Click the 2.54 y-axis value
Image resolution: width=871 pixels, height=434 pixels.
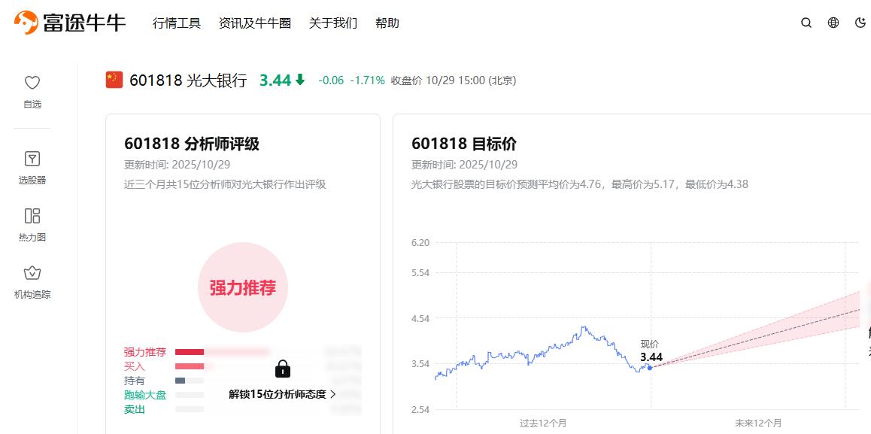point(420,409)
